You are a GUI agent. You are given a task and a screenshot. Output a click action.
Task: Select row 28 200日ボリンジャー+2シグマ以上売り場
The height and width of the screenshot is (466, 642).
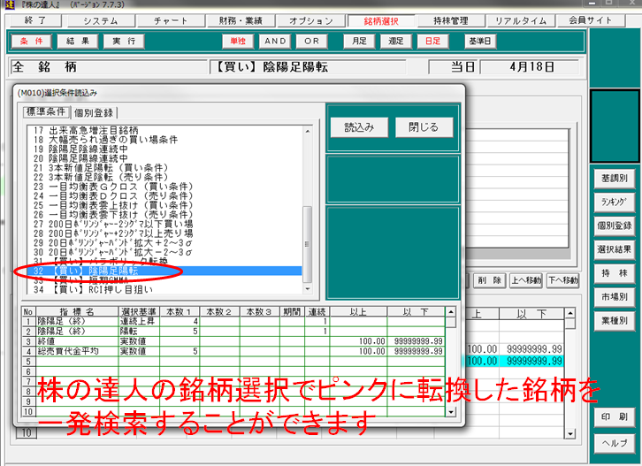coord(164,233)
